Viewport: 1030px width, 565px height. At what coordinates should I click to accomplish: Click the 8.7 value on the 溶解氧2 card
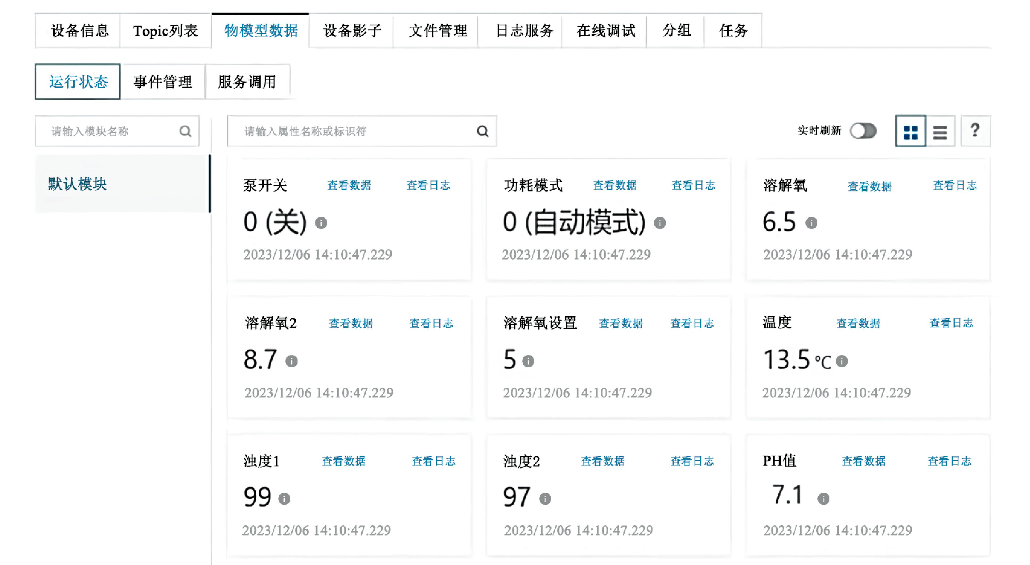point(260,359)
